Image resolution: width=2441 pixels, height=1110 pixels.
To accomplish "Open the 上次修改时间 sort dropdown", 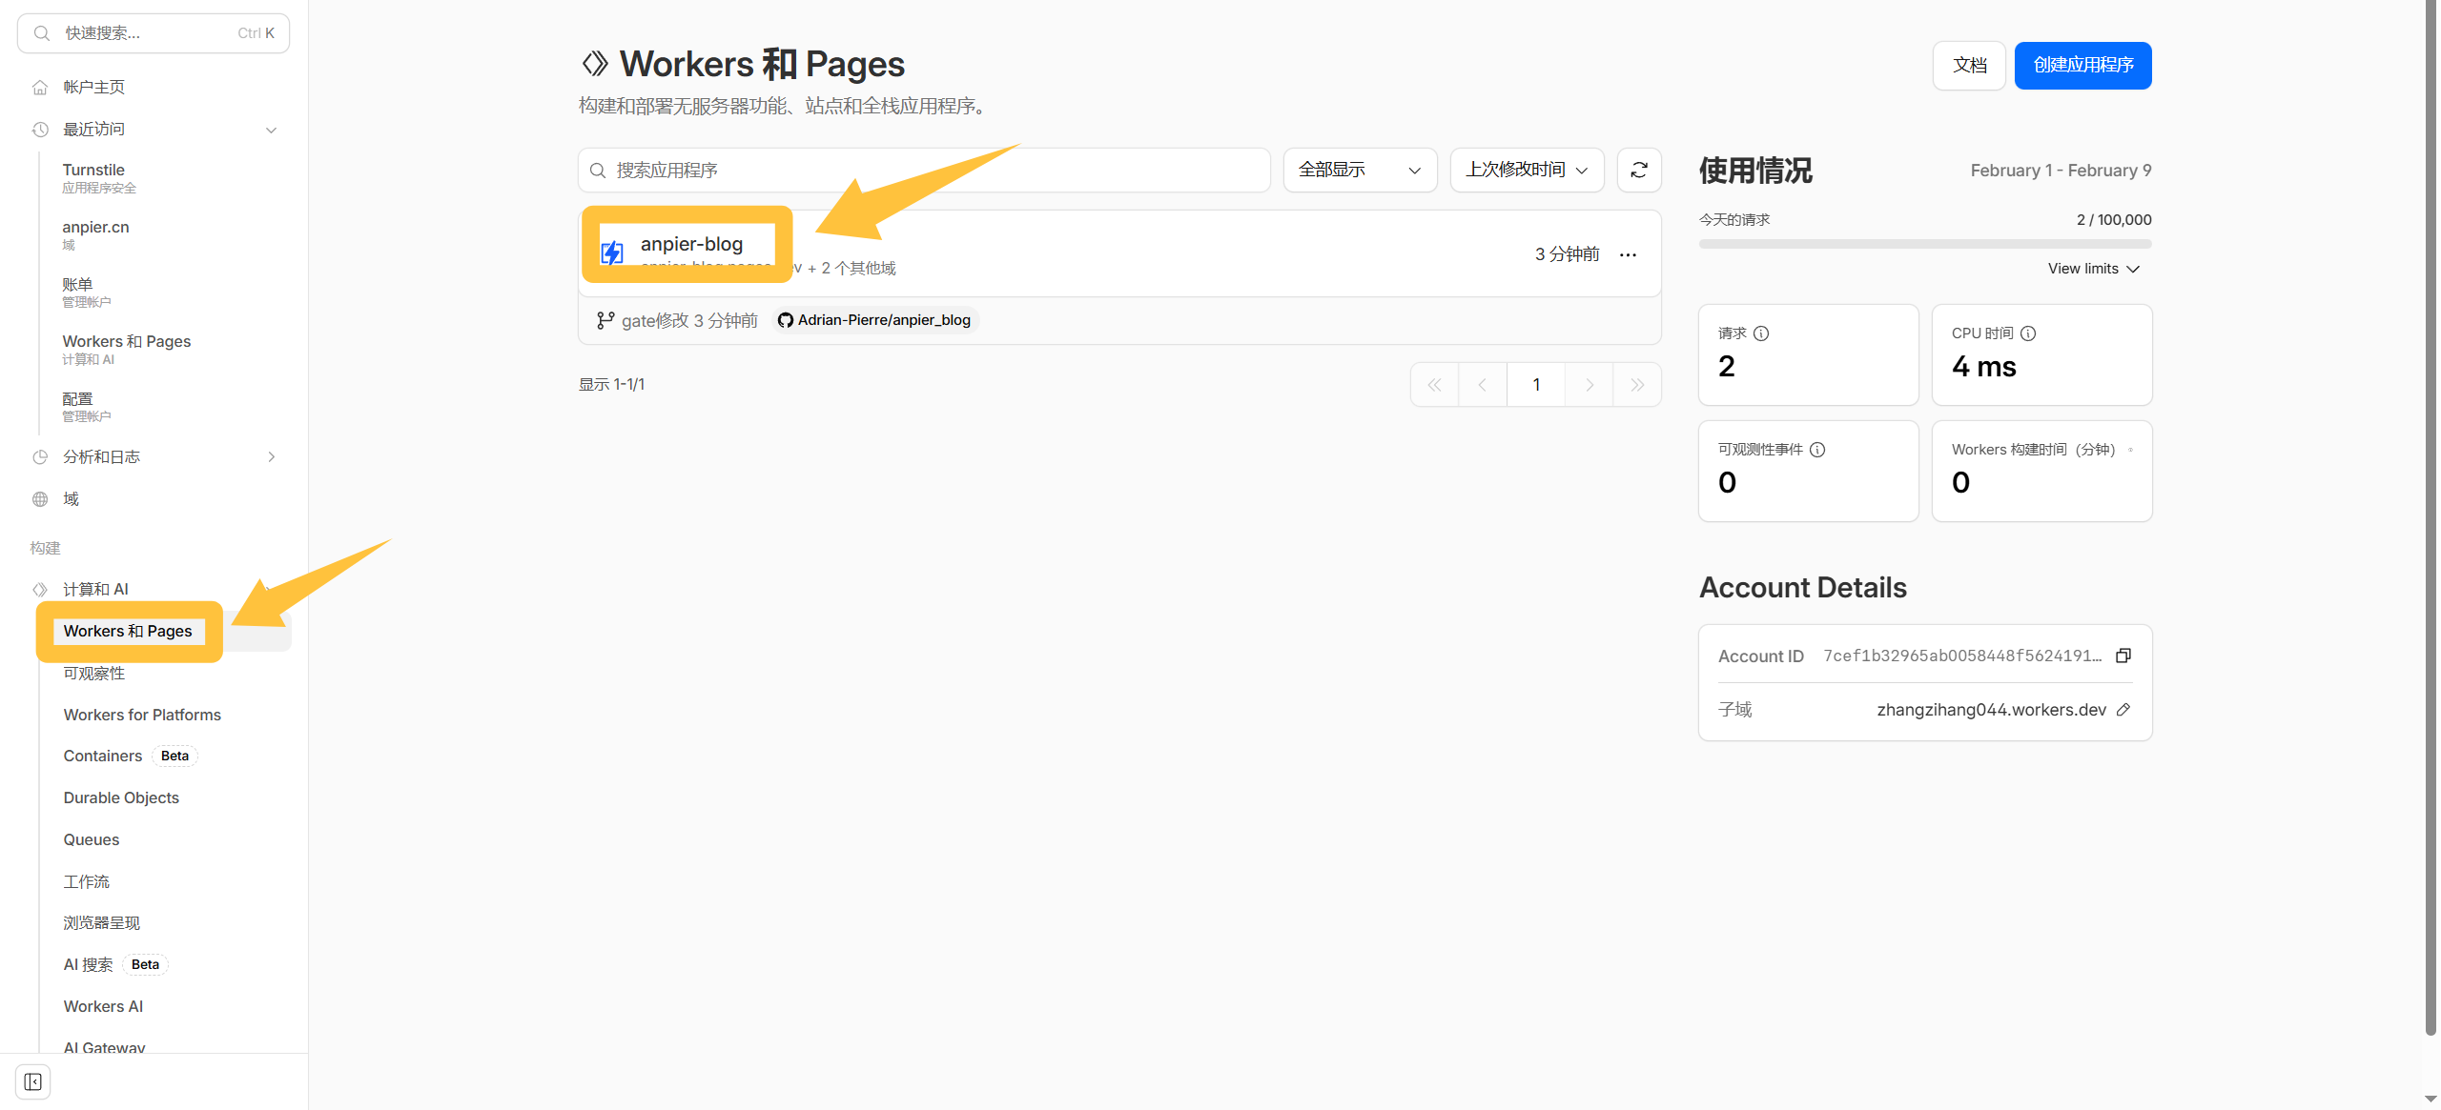I will pos(1527,171).
